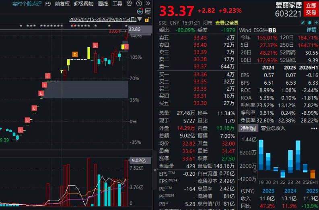
Task: Click the help question mark icon
Action: click(139, 4)
